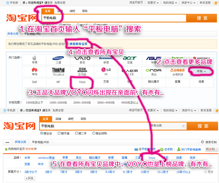
Task: Select the 搜全球购 radio button
Action: point(94,133)
